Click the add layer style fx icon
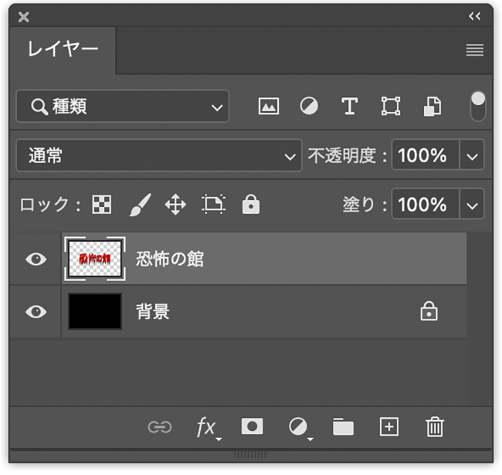 206,427
